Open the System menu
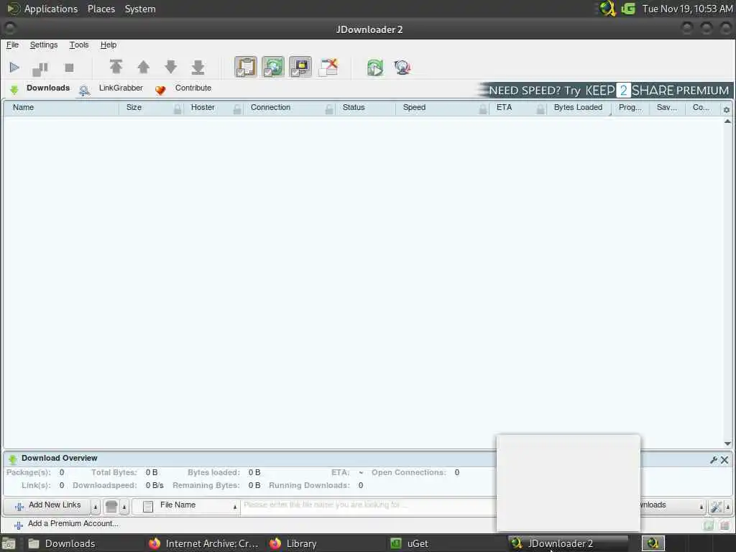This screenshot has height=552, width=736. tap(140, 9)
